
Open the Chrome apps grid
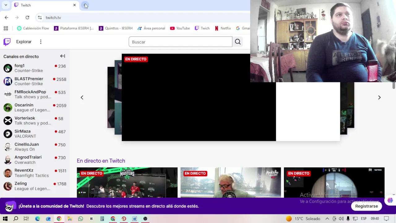click(6, 28)
